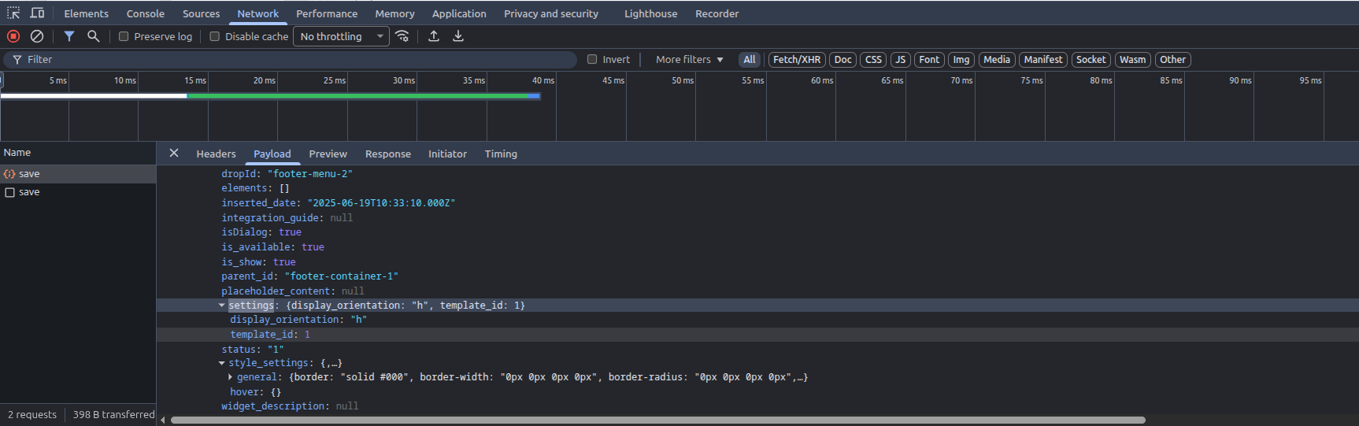This screenshot has height=426, width=1359.
Task: Select the isDialog: true row
Action: tap(757, 232)
